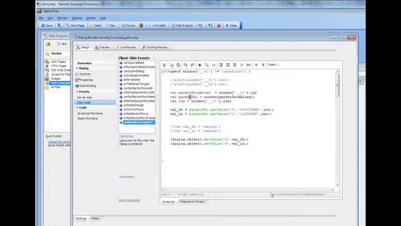This screenshot has height=226, width=401.
Task: Switch to the Interactive Window tab
Action: pyautogui.click(x=192, y=202)
